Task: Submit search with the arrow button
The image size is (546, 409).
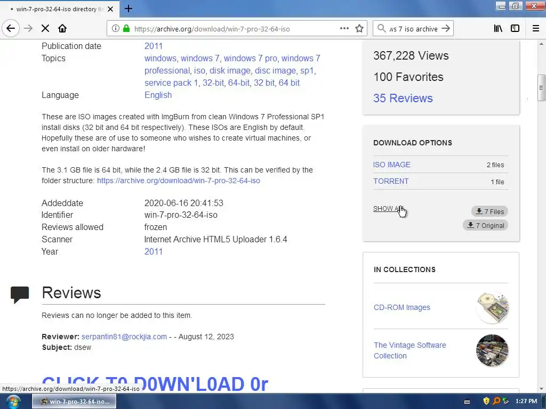Action: 446,29
